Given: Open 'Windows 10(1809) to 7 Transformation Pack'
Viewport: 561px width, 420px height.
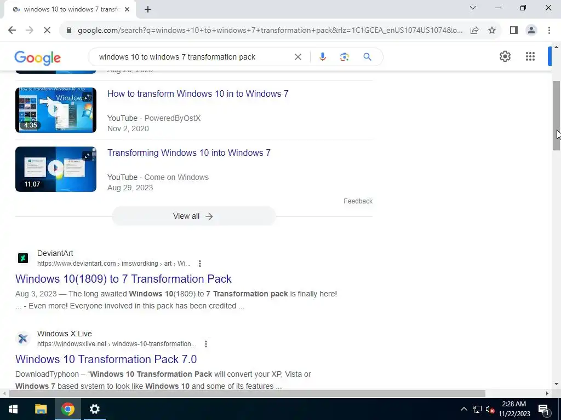Looking at the screenshot, I should point(123,279).
